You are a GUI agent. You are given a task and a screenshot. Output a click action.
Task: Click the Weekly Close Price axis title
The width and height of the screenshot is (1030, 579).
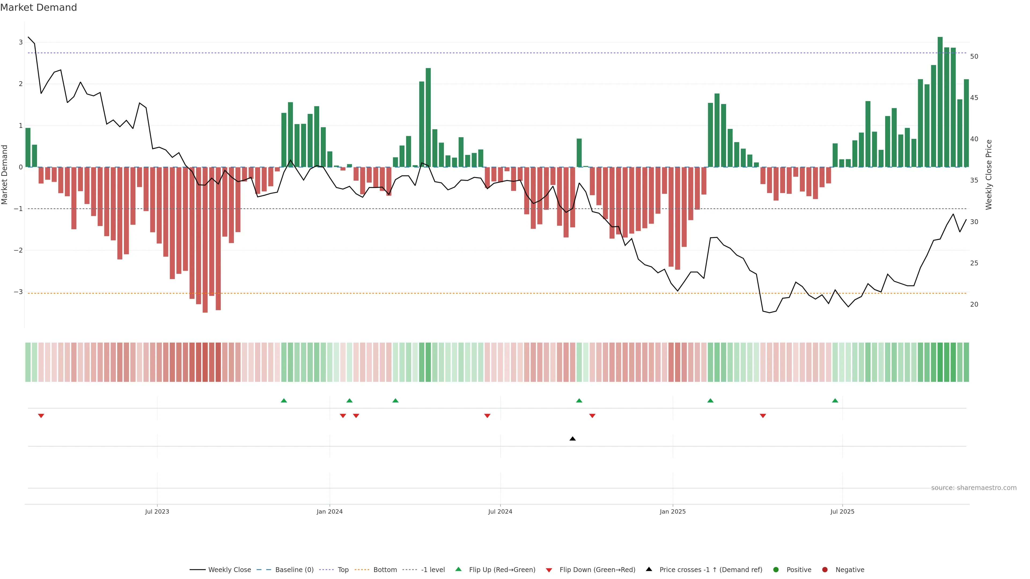point(989,175)
